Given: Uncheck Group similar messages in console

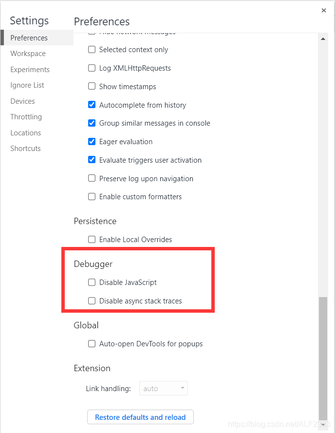Looking at the screenshot, I should [x=92, y=123].
